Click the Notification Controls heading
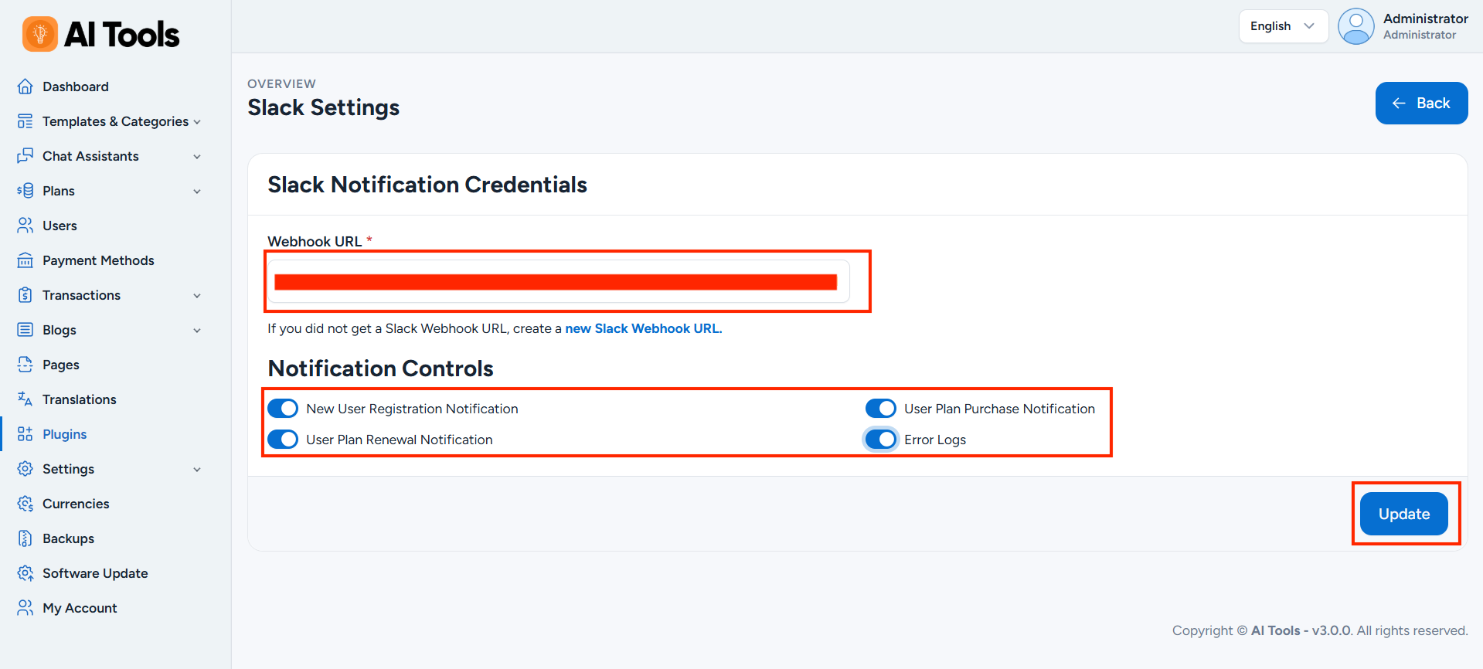The width and height of the screenshot is (1483, 669). [380, 368]
